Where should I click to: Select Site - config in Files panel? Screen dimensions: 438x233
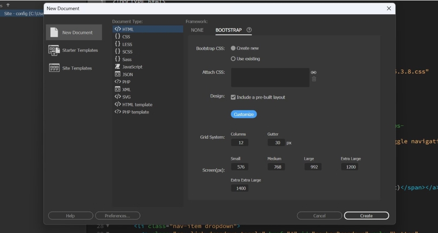click(22, 13)
